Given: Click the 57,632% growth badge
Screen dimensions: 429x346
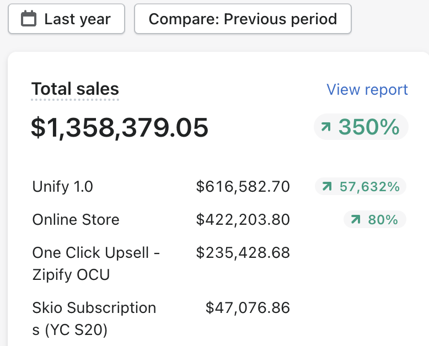Looking at the screenshot, I should tap(361, 186).
